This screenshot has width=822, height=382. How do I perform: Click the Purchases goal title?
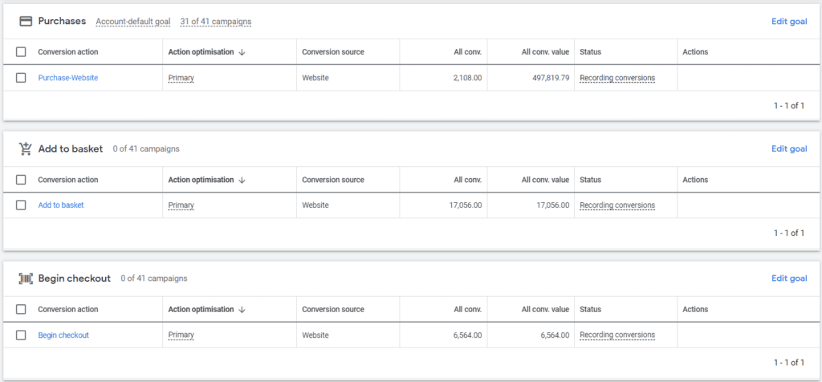tap(62, 22)
